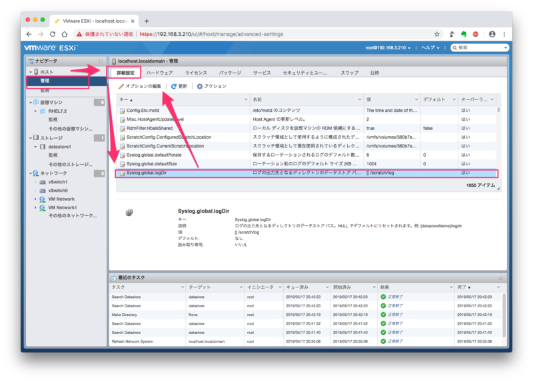Minimize the Recent Tasks panel icon
The width and height of the screenshot is (533, 382).
(501, 278)
